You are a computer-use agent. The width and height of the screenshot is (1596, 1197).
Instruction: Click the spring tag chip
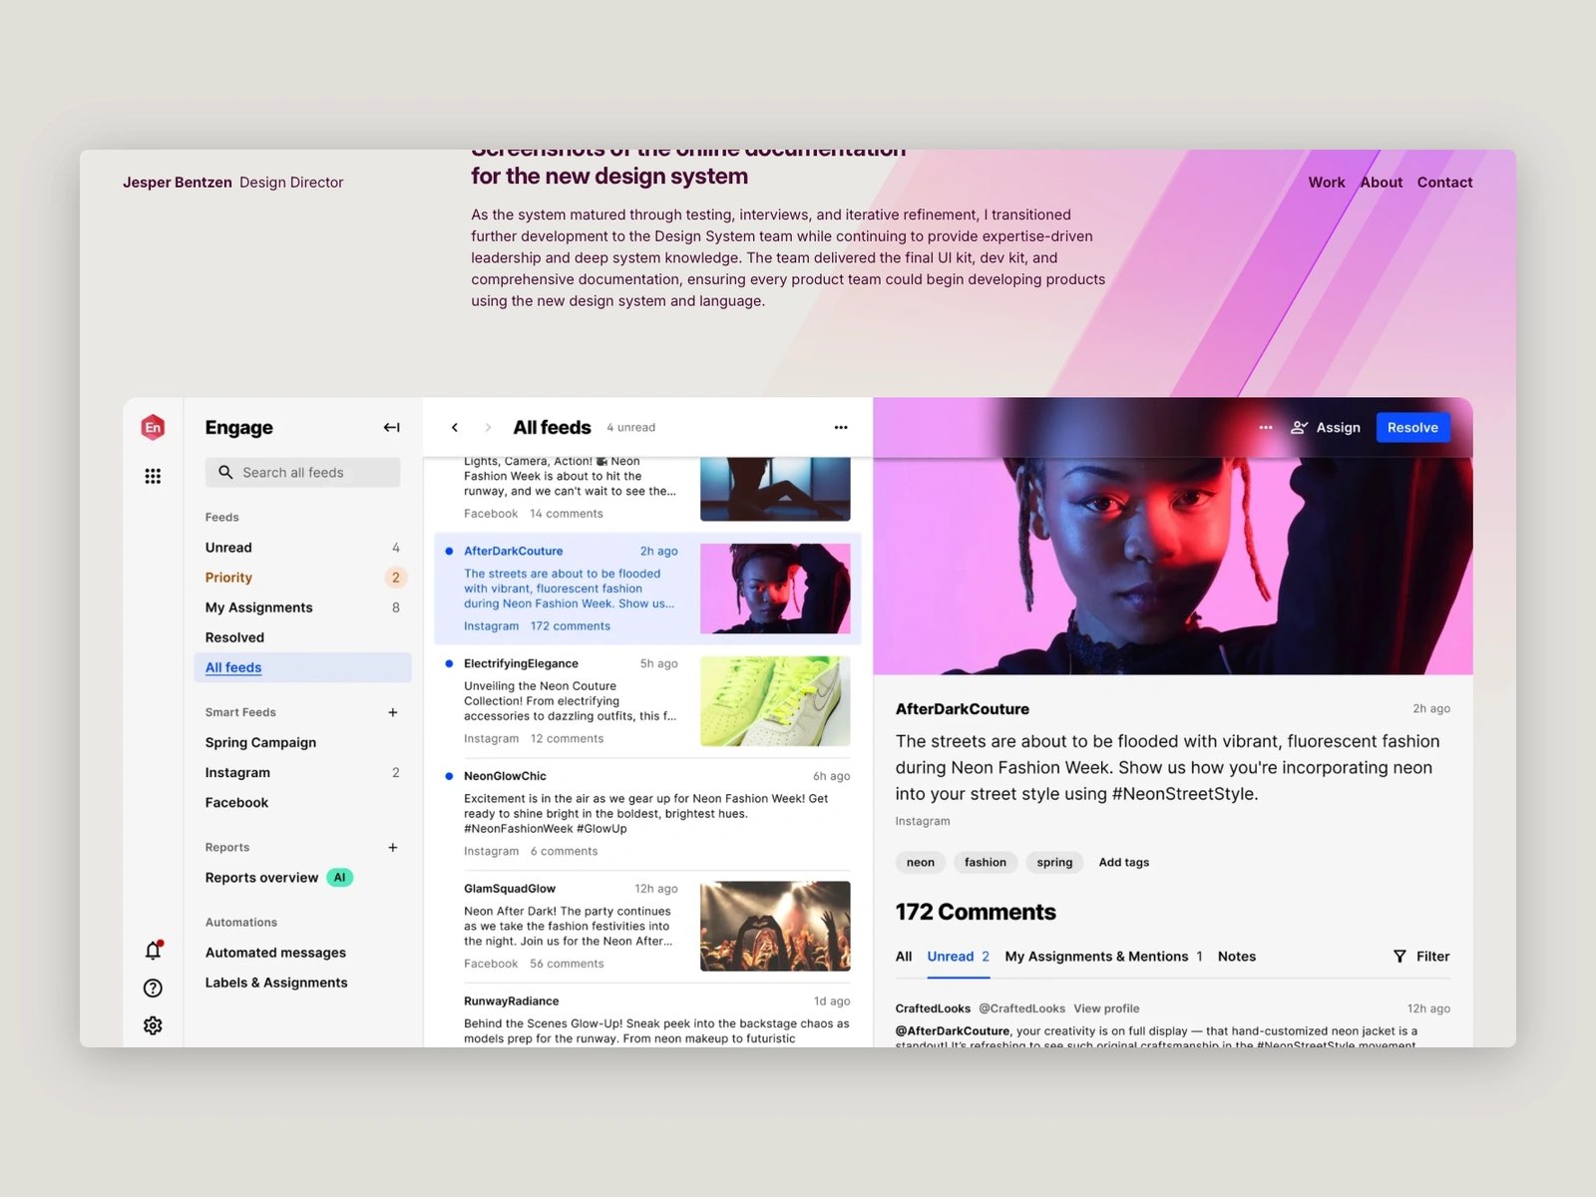pyautogui.click(x=1054, y=862)
